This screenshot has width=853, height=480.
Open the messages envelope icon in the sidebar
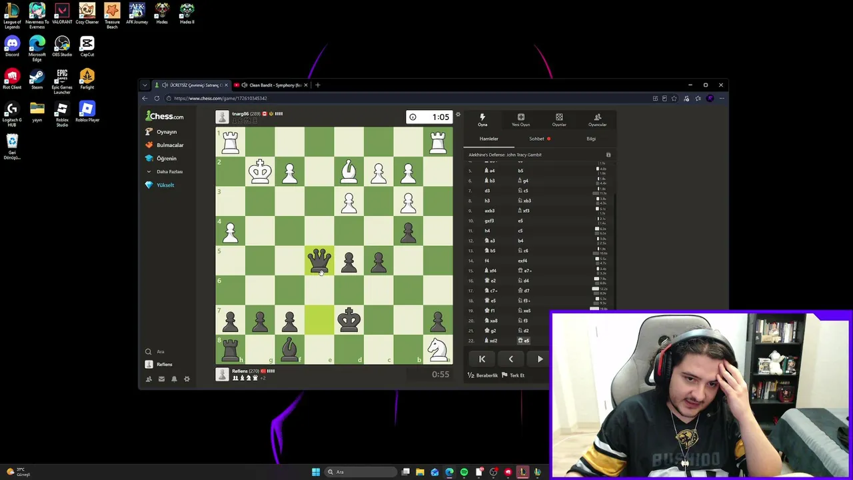click(x=161, y=379)
